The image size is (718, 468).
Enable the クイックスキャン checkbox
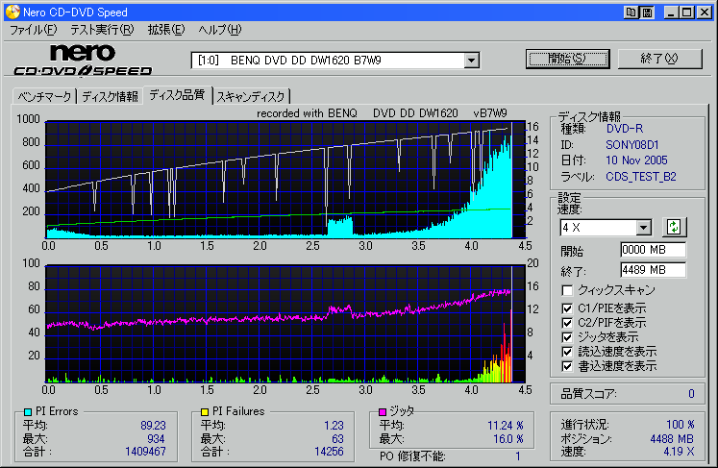tap(568, 290)
